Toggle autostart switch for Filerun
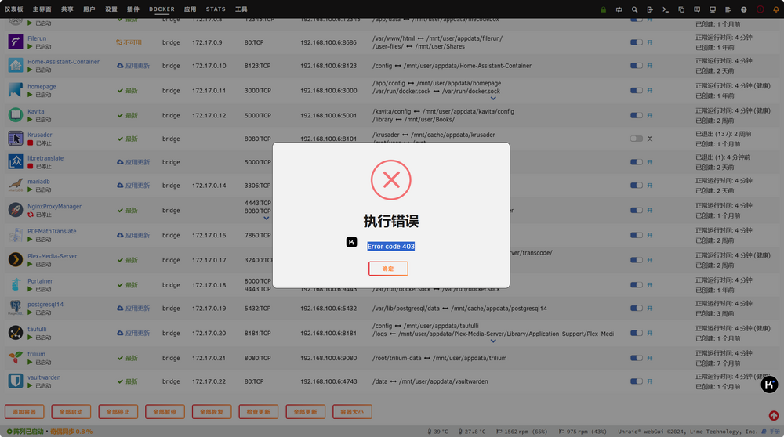784x437 pixels. [637, 42]
